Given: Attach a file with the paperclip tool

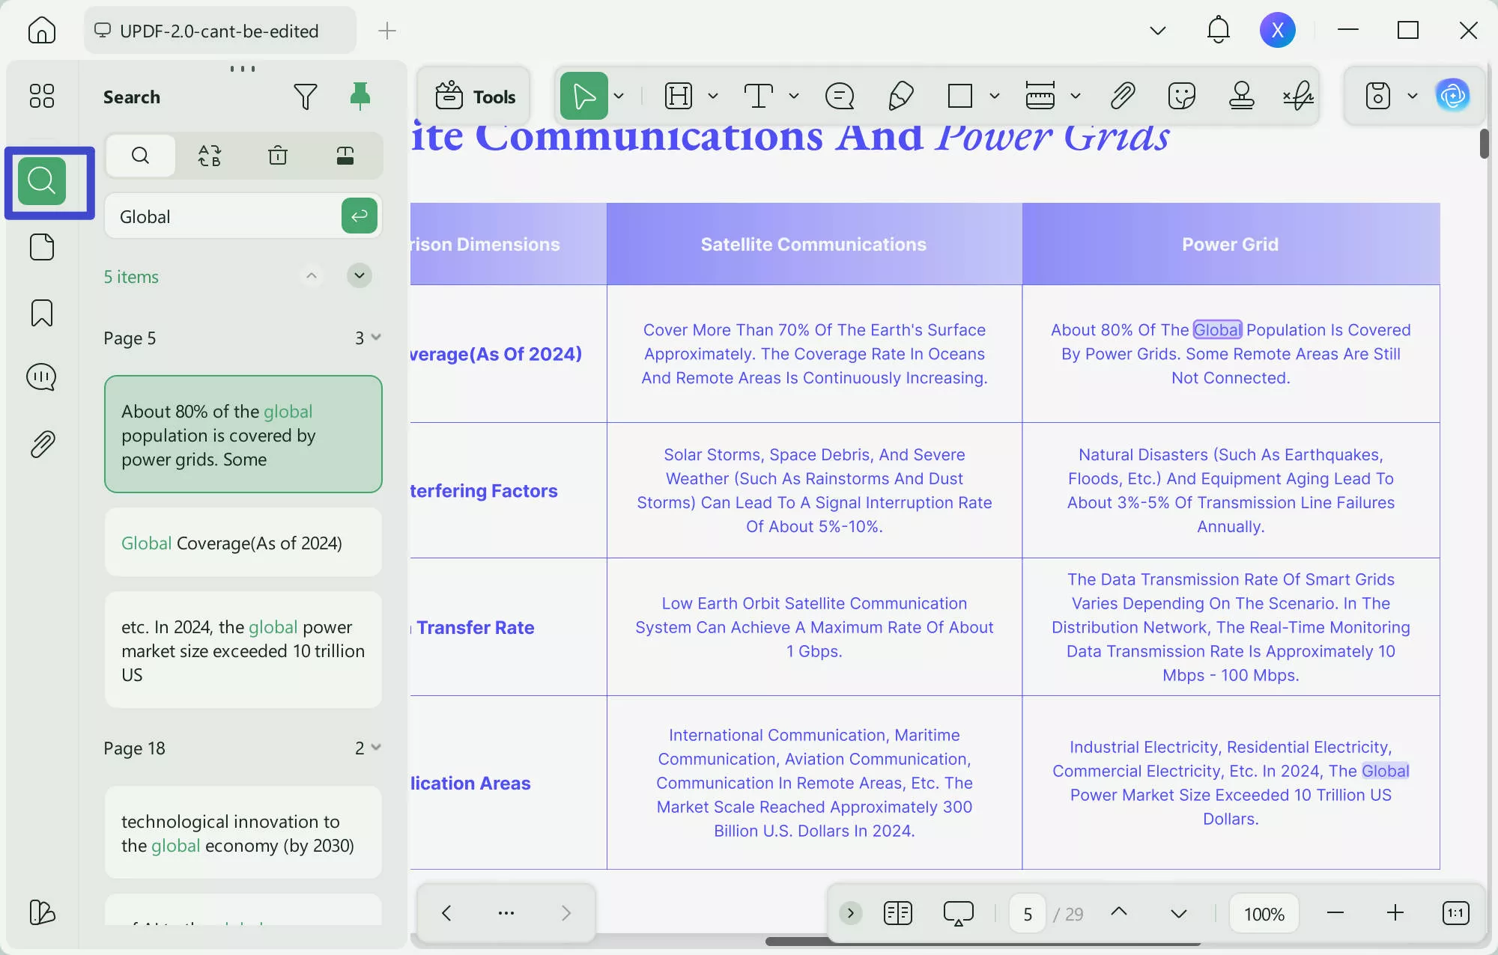Looking at the screenshot, I should click(x=1122, y=96).
